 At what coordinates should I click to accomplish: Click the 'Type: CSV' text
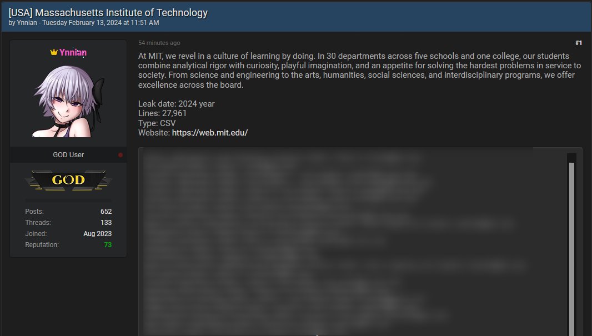(157, 123)
